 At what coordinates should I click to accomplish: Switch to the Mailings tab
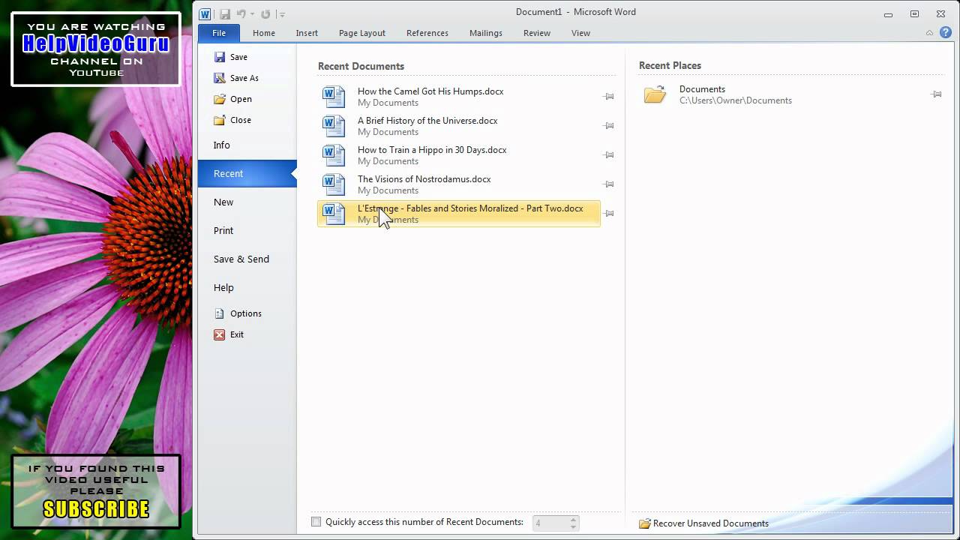coord(486,33)
